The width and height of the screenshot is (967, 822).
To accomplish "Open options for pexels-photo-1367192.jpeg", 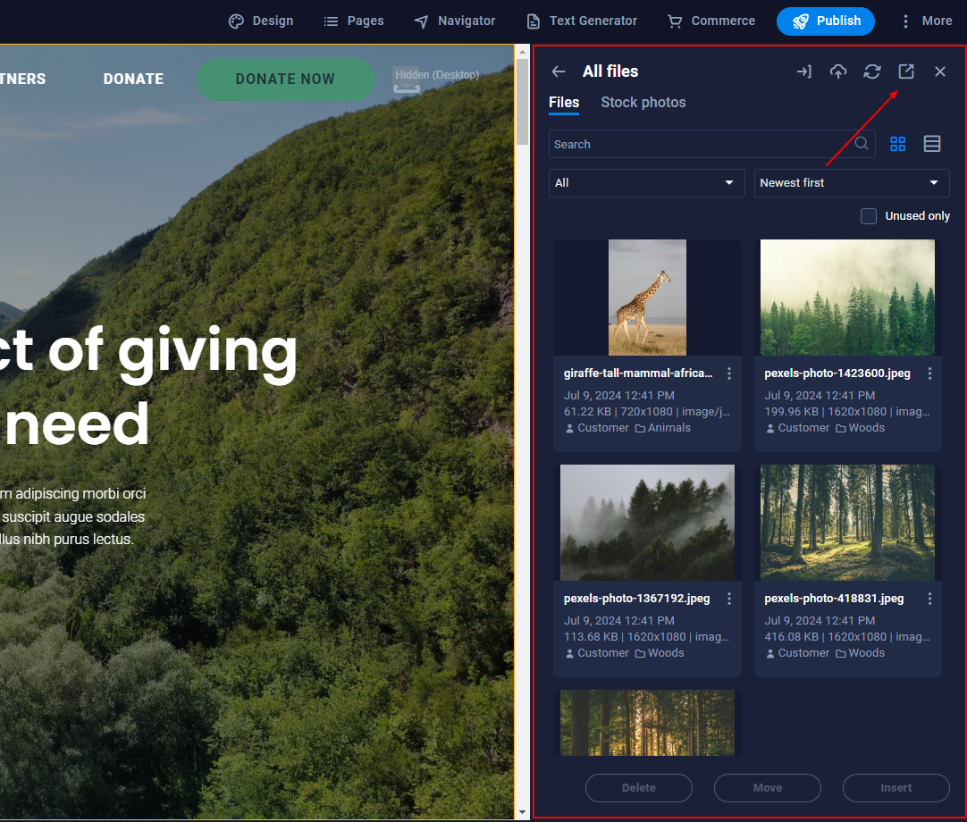I will pos(729,598).
